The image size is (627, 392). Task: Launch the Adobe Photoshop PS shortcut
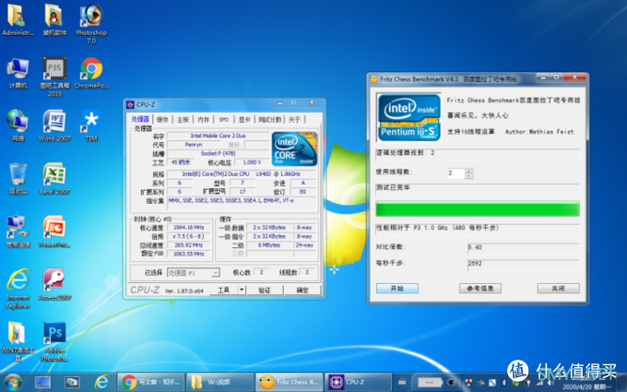(x=54, y=341)
